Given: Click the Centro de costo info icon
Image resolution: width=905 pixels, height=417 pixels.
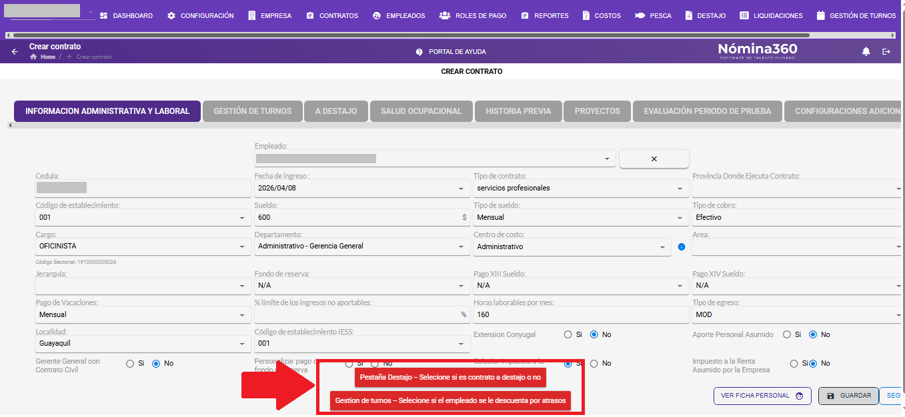Looking at the screenshot, I should click(682, 246).
